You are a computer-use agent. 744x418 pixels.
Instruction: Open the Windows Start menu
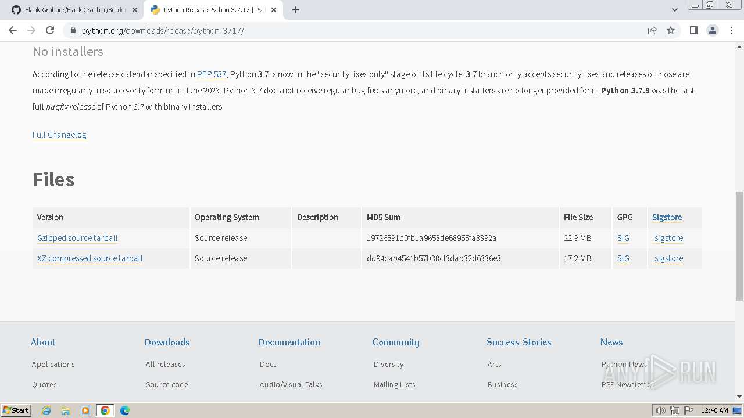pos(16,410)
